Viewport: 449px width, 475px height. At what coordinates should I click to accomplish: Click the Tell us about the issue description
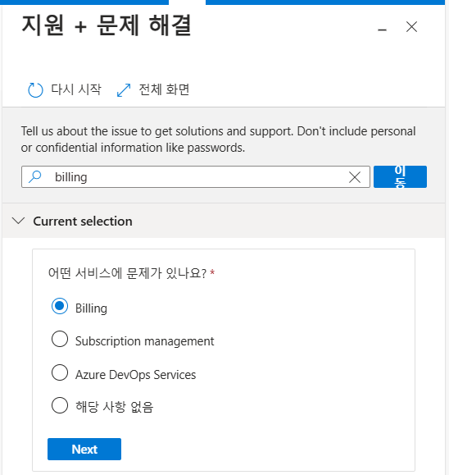[x=218, y=139]
